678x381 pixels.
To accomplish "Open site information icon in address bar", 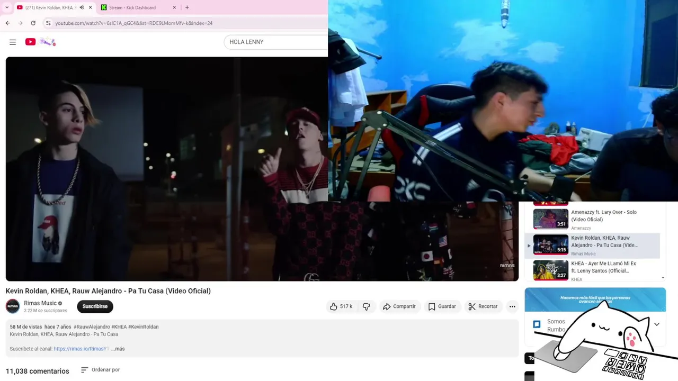I will coord(48,23).
